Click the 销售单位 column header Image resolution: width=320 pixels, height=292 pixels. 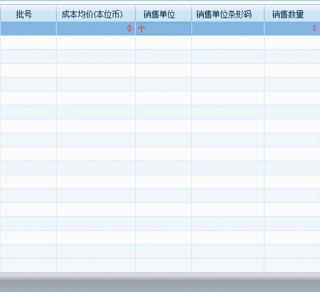pyautogui.click(x=163, y=14)
